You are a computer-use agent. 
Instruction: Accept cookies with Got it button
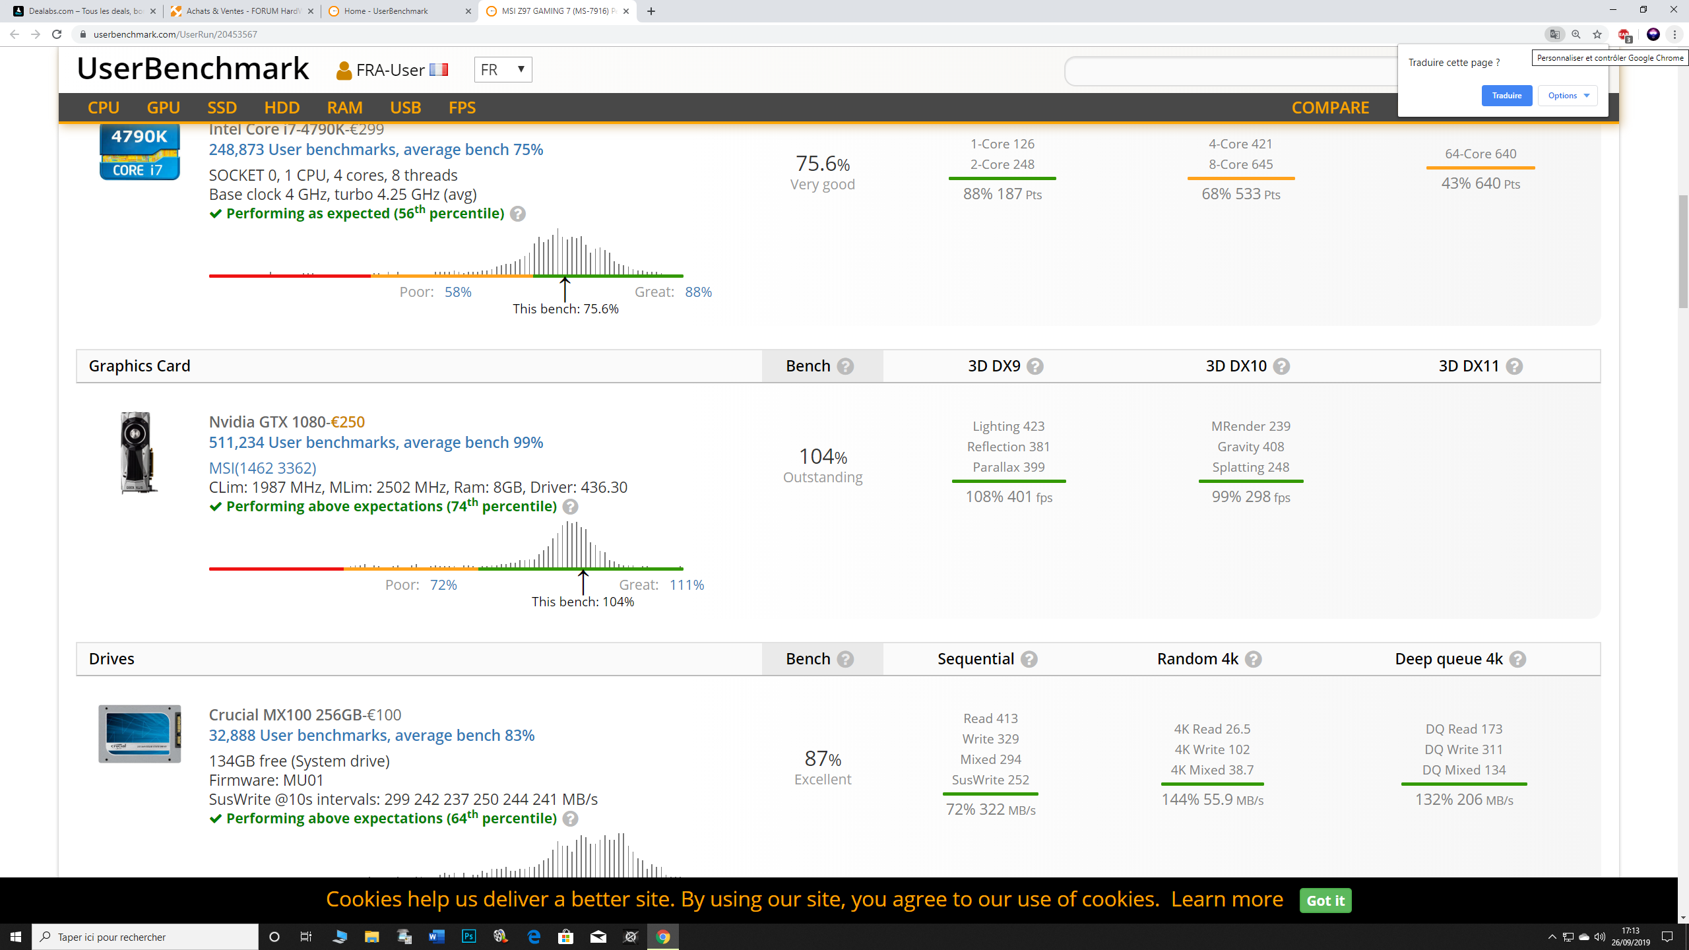[1325, 901]
